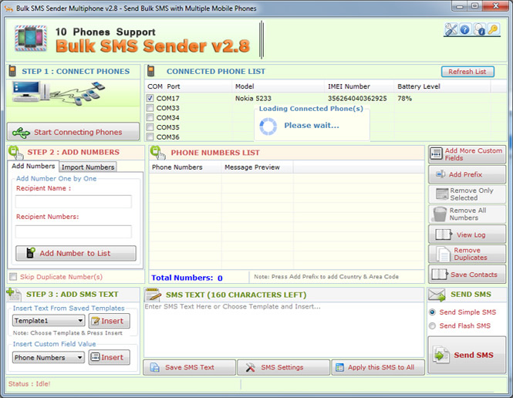Click Apply this SMS to All

tap(378, 367)
